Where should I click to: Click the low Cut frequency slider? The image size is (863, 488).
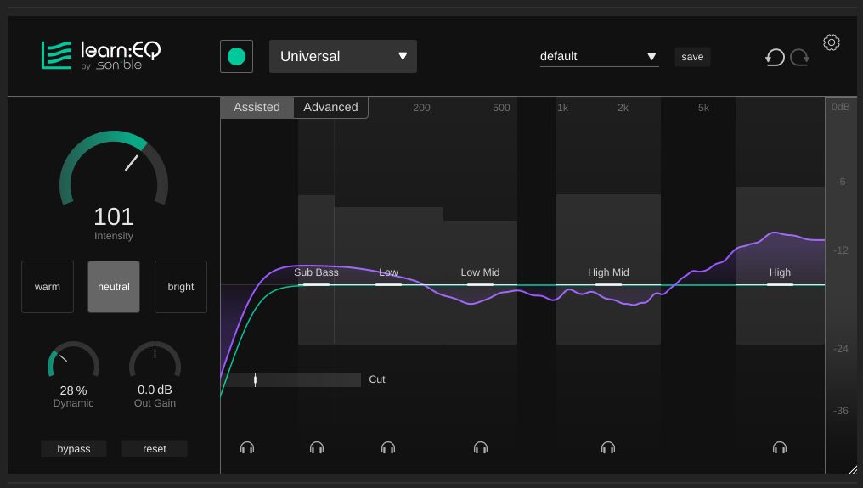[x=293, y=379]
